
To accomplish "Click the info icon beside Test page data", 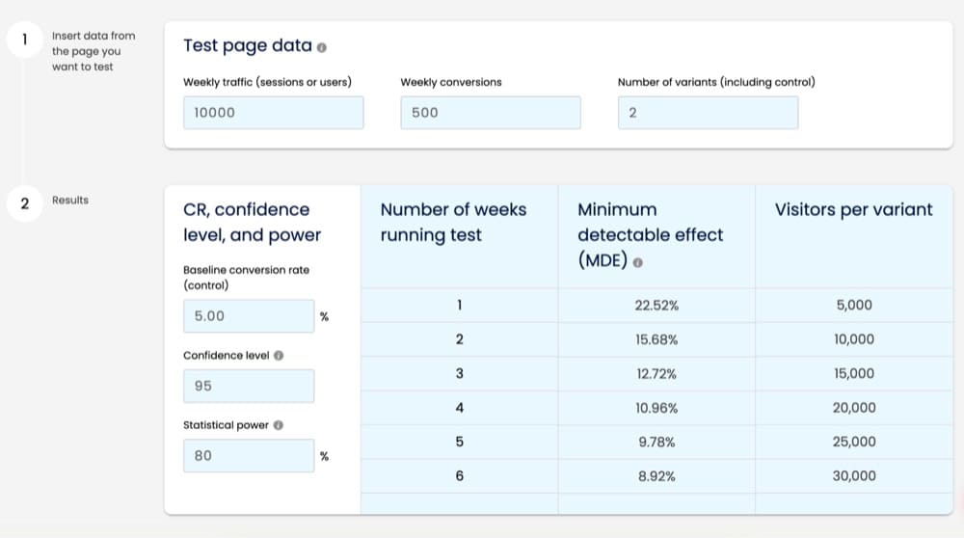I will [322, 47].
